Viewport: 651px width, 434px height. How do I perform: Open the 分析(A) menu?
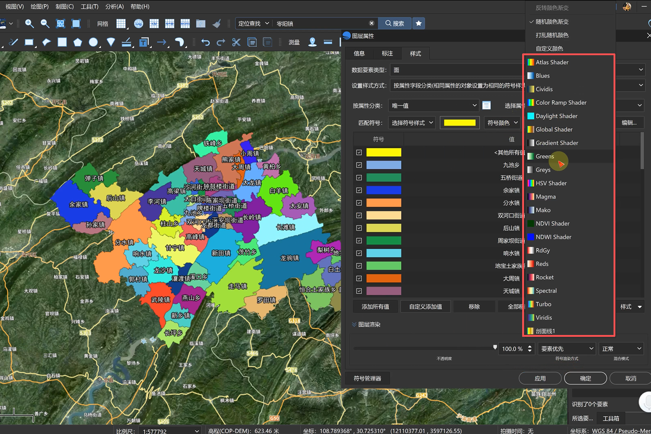114,6
